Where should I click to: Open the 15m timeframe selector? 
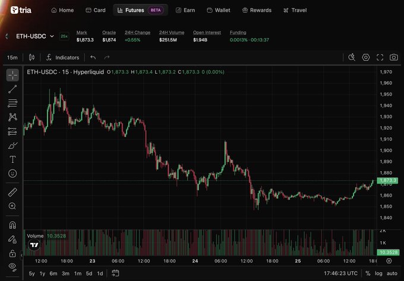coord(12,58)
